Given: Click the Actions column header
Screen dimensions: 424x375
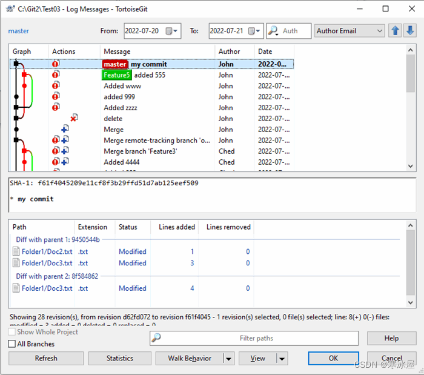Looking at the screenshot, I should click(75, 51).
